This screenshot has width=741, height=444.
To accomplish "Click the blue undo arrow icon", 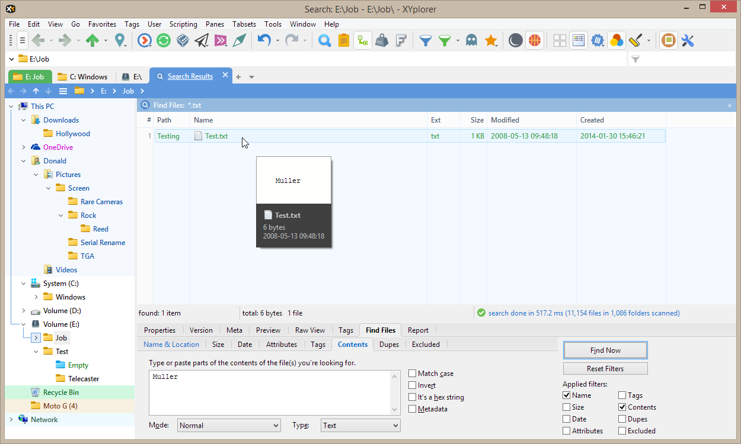I will click(x=264, y=40).
